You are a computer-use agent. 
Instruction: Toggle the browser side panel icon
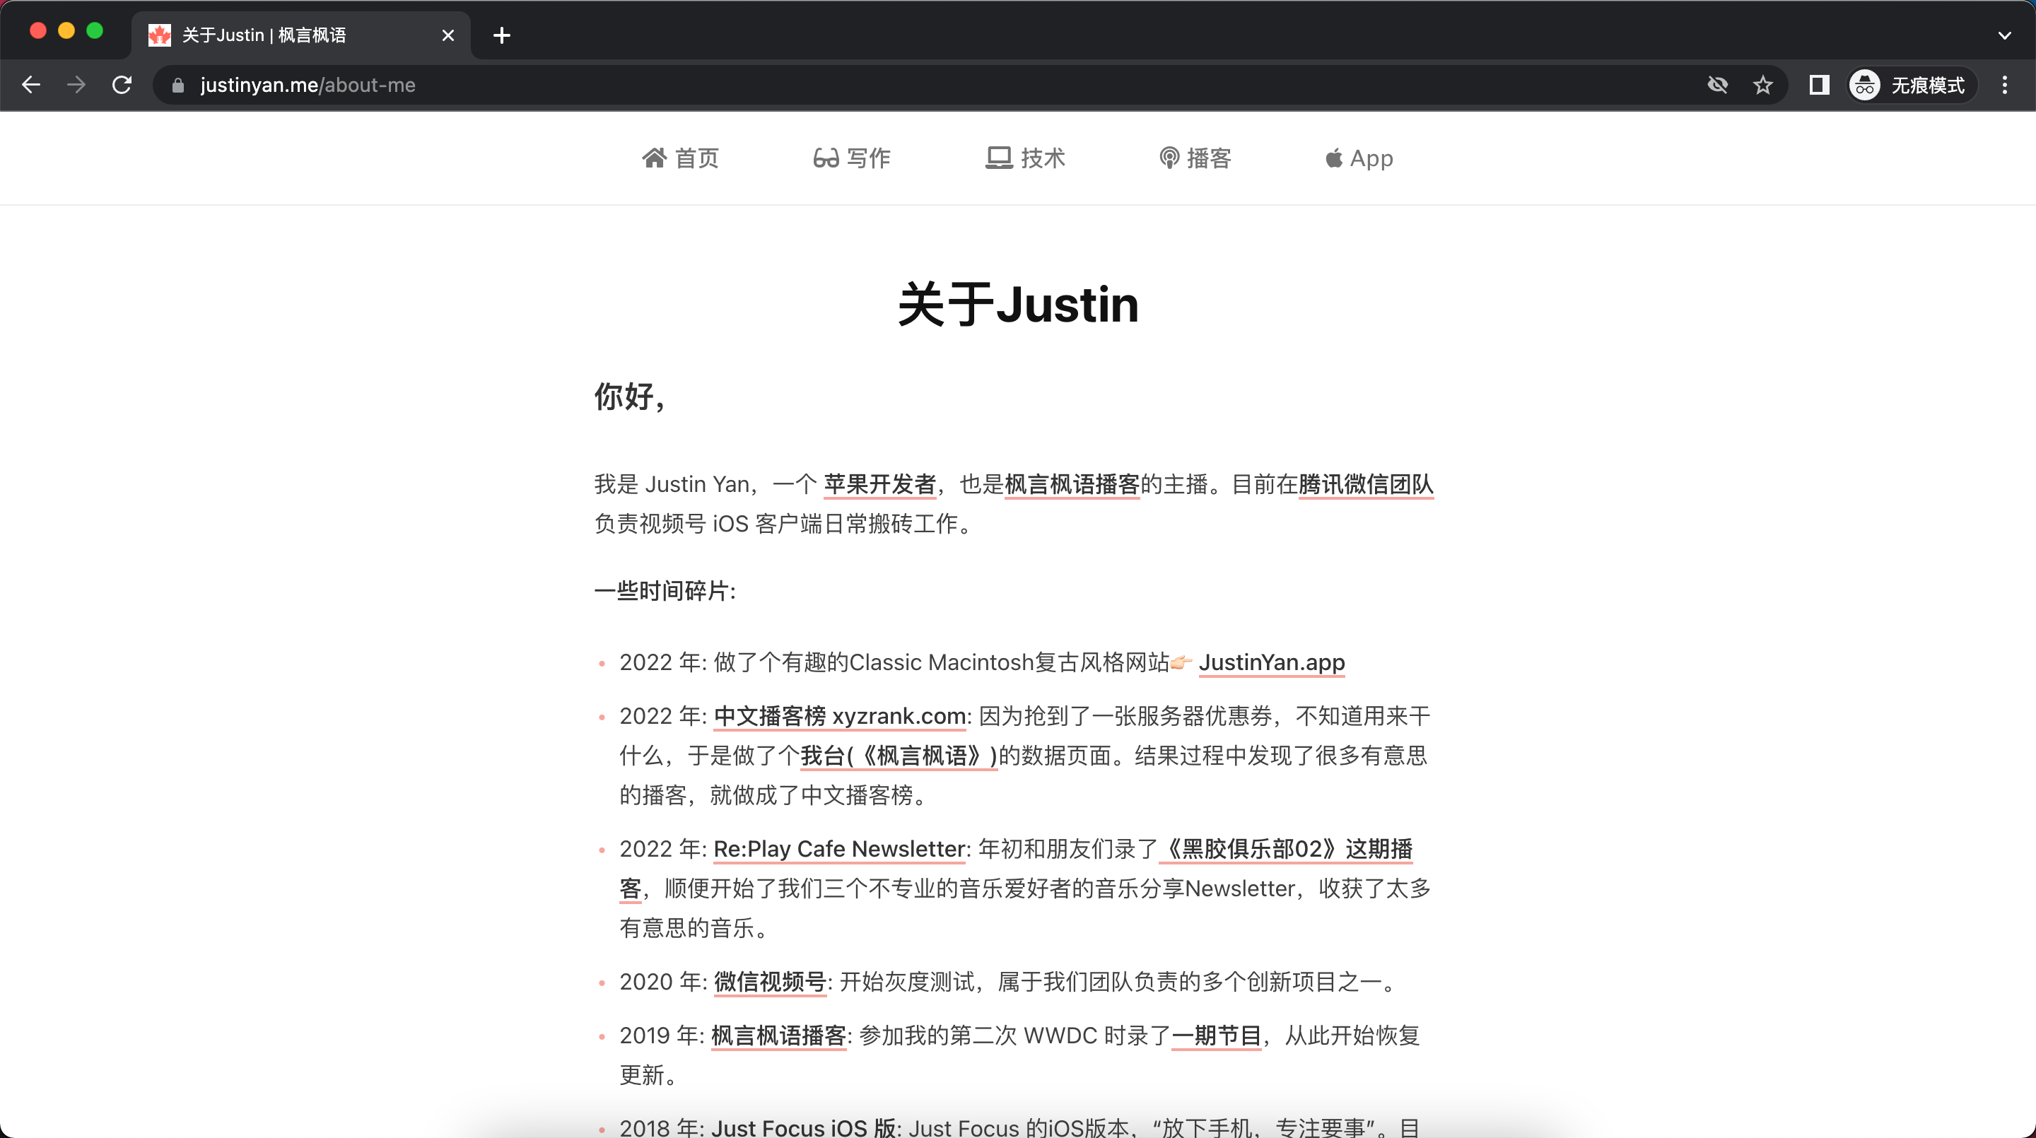coord(1819,85)
